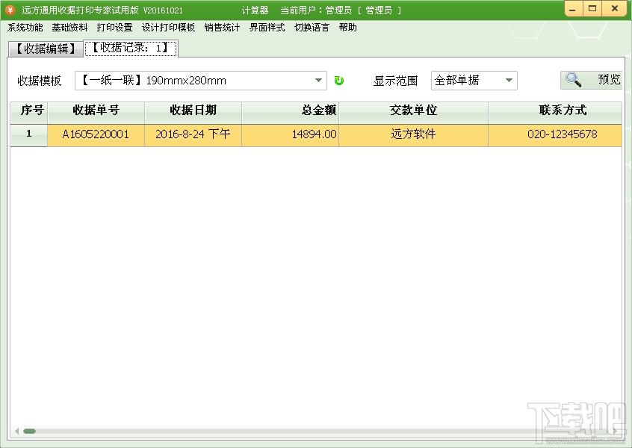The width and height of the screenshot is (632, 448).
Task: Select receipt row A1605220001
Action: [96, 135]
